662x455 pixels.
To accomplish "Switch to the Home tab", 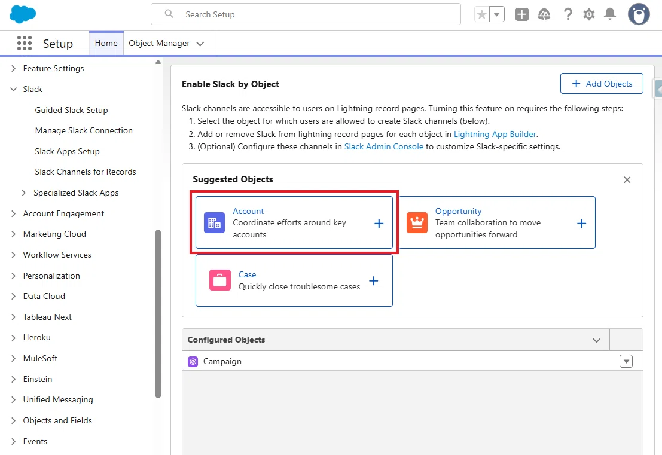I will 106,43.
